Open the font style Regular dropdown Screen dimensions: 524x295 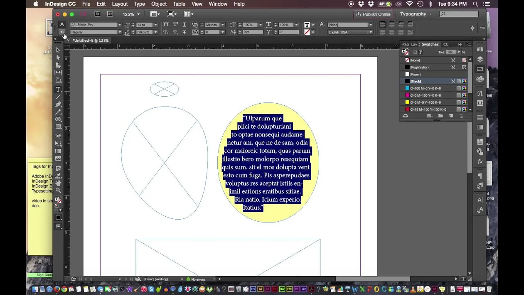coord(120,32)
